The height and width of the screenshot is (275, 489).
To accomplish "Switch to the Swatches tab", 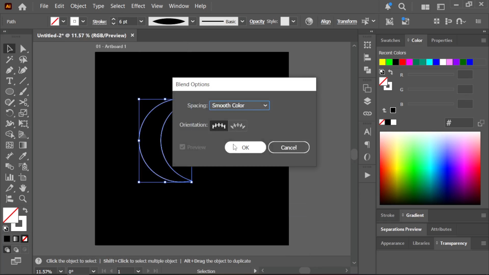I will [390, 40].
